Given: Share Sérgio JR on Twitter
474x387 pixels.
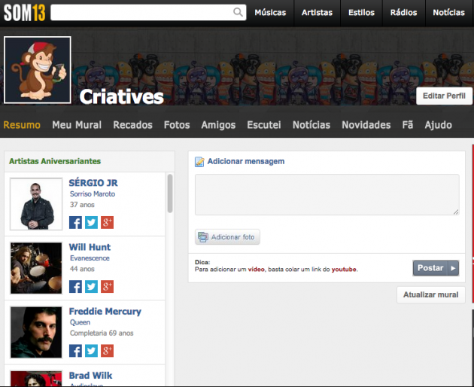Looking at the screenshot, I should pyautogui.click(x=91, y=222).
